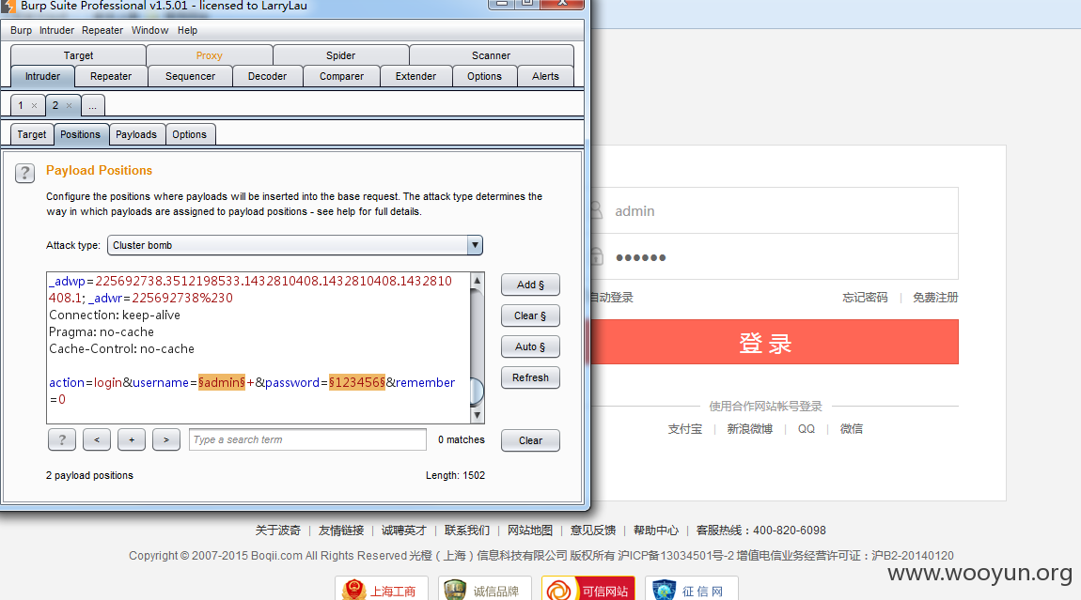The width and height of the screenshot is (1081, 600).
Task: Close Intruder attack tab 2
Action: tap(69, 105)
